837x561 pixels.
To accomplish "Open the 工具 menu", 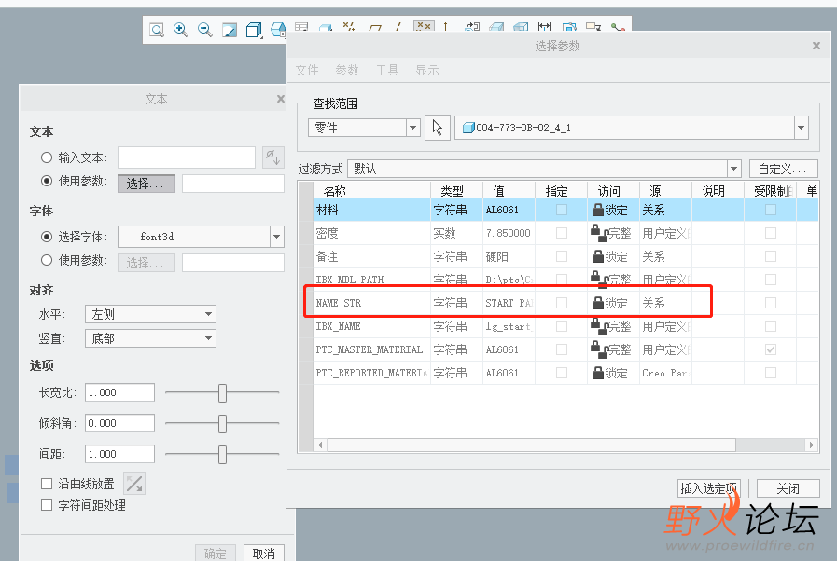I will [387, 70].
